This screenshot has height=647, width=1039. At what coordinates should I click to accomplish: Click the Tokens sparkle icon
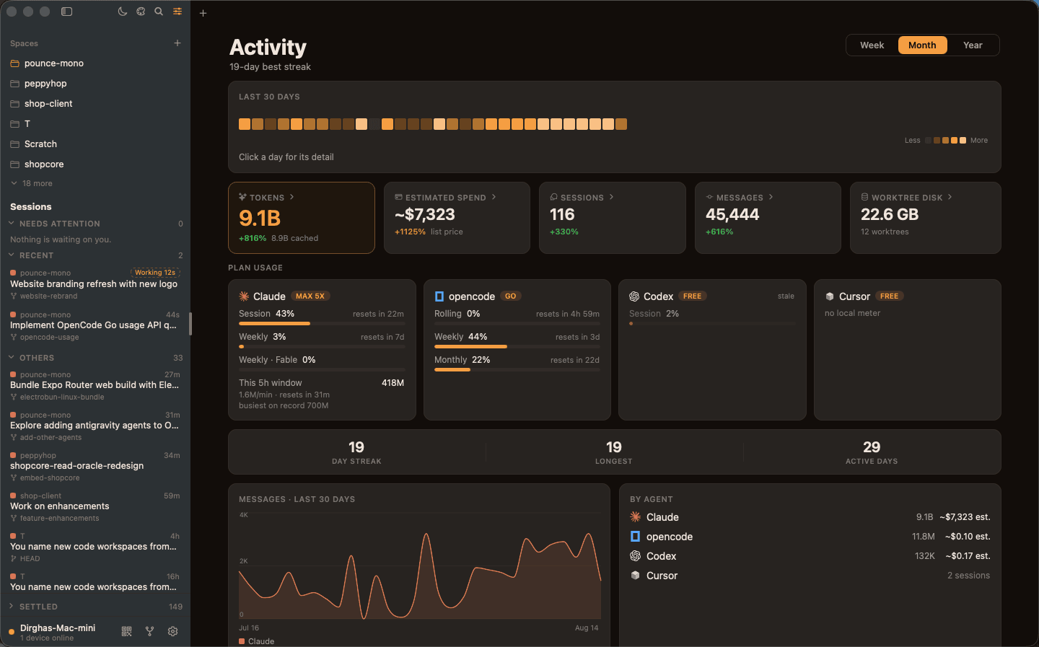point(243,197)
